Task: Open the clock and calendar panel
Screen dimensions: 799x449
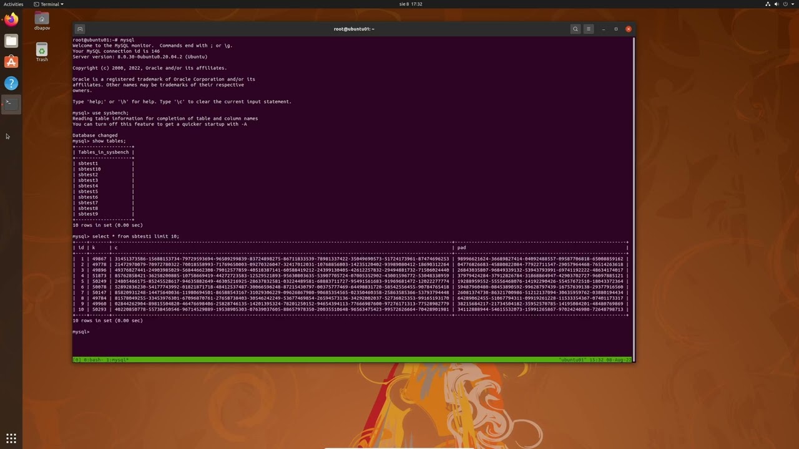Action: [x=411, y=4]
